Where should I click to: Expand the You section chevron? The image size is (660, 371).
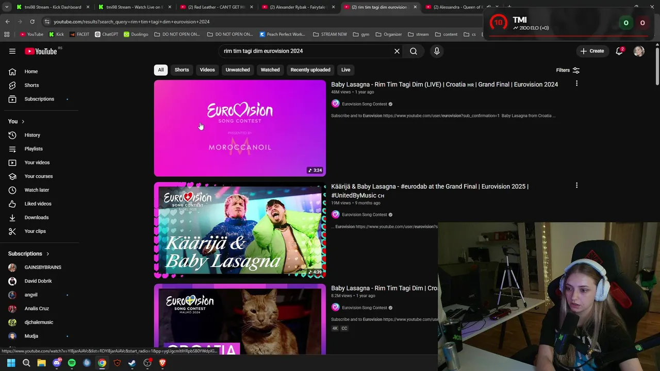click(x=23, y=122)
